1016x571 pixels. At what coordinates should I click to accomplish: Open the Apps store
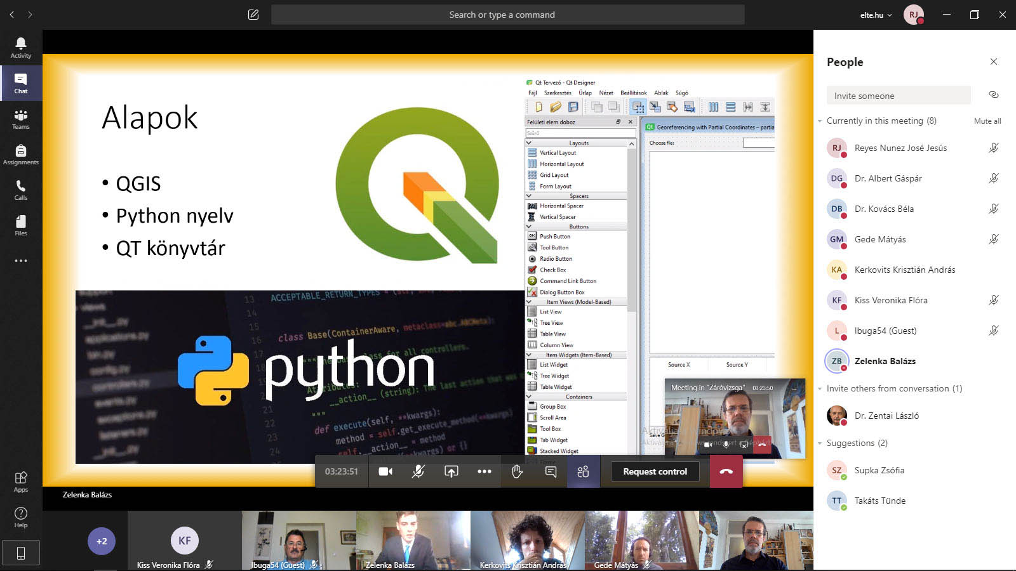(21, 482)
